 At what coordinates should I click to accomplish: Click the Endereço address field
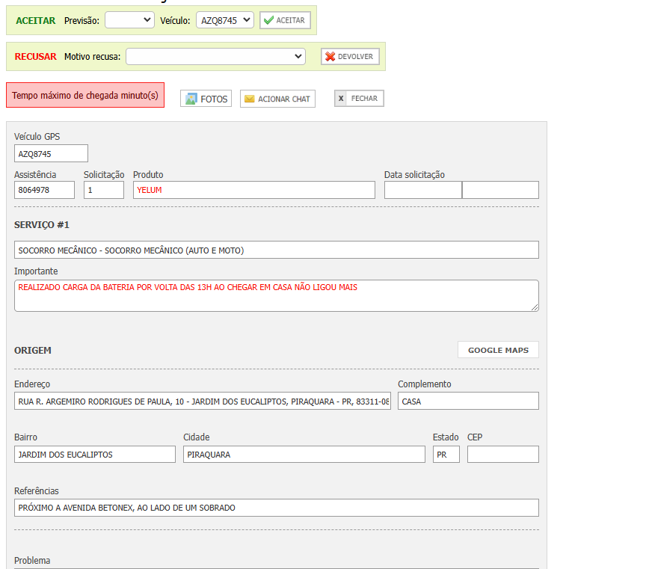pyautogui.click(x=202, y=402)
